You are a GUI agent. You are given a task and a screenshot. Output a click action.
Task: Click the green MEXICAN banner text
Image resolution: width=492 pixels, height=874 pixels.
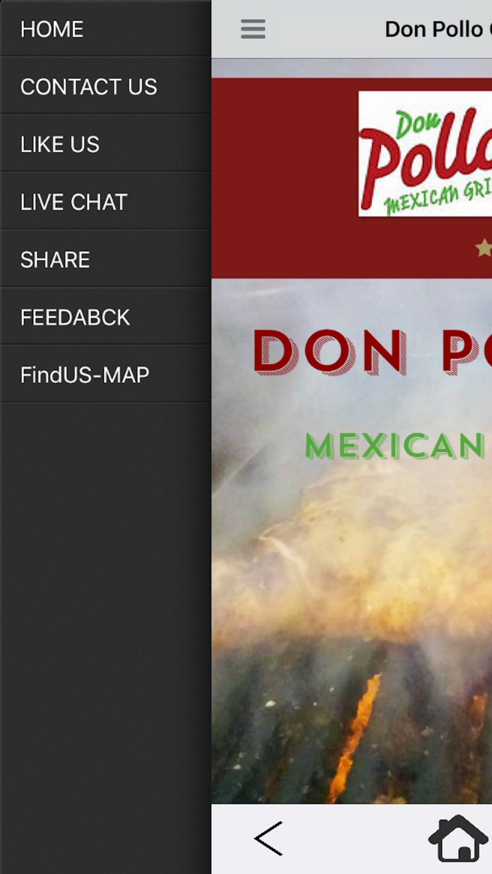pos(396,446)
